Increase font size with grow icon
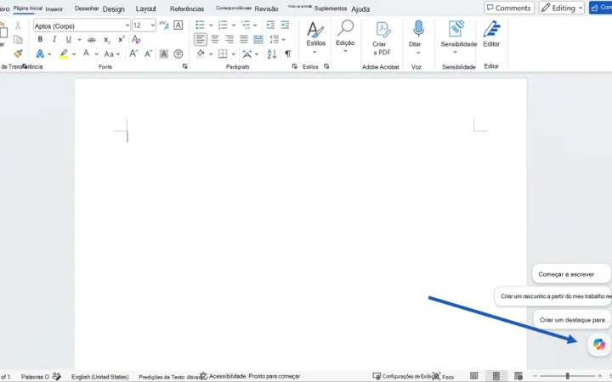This screenshot has height=382, width=612. (x=133, y=53)
